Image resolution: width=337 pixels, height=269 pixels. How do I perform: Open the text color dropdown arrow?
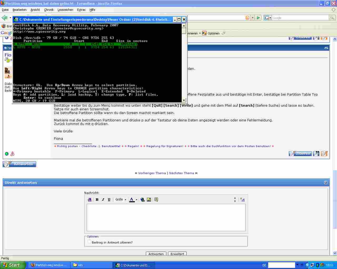136,200
